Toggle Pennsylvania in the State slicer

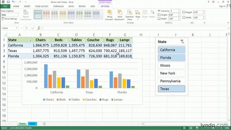coord(171,81)
